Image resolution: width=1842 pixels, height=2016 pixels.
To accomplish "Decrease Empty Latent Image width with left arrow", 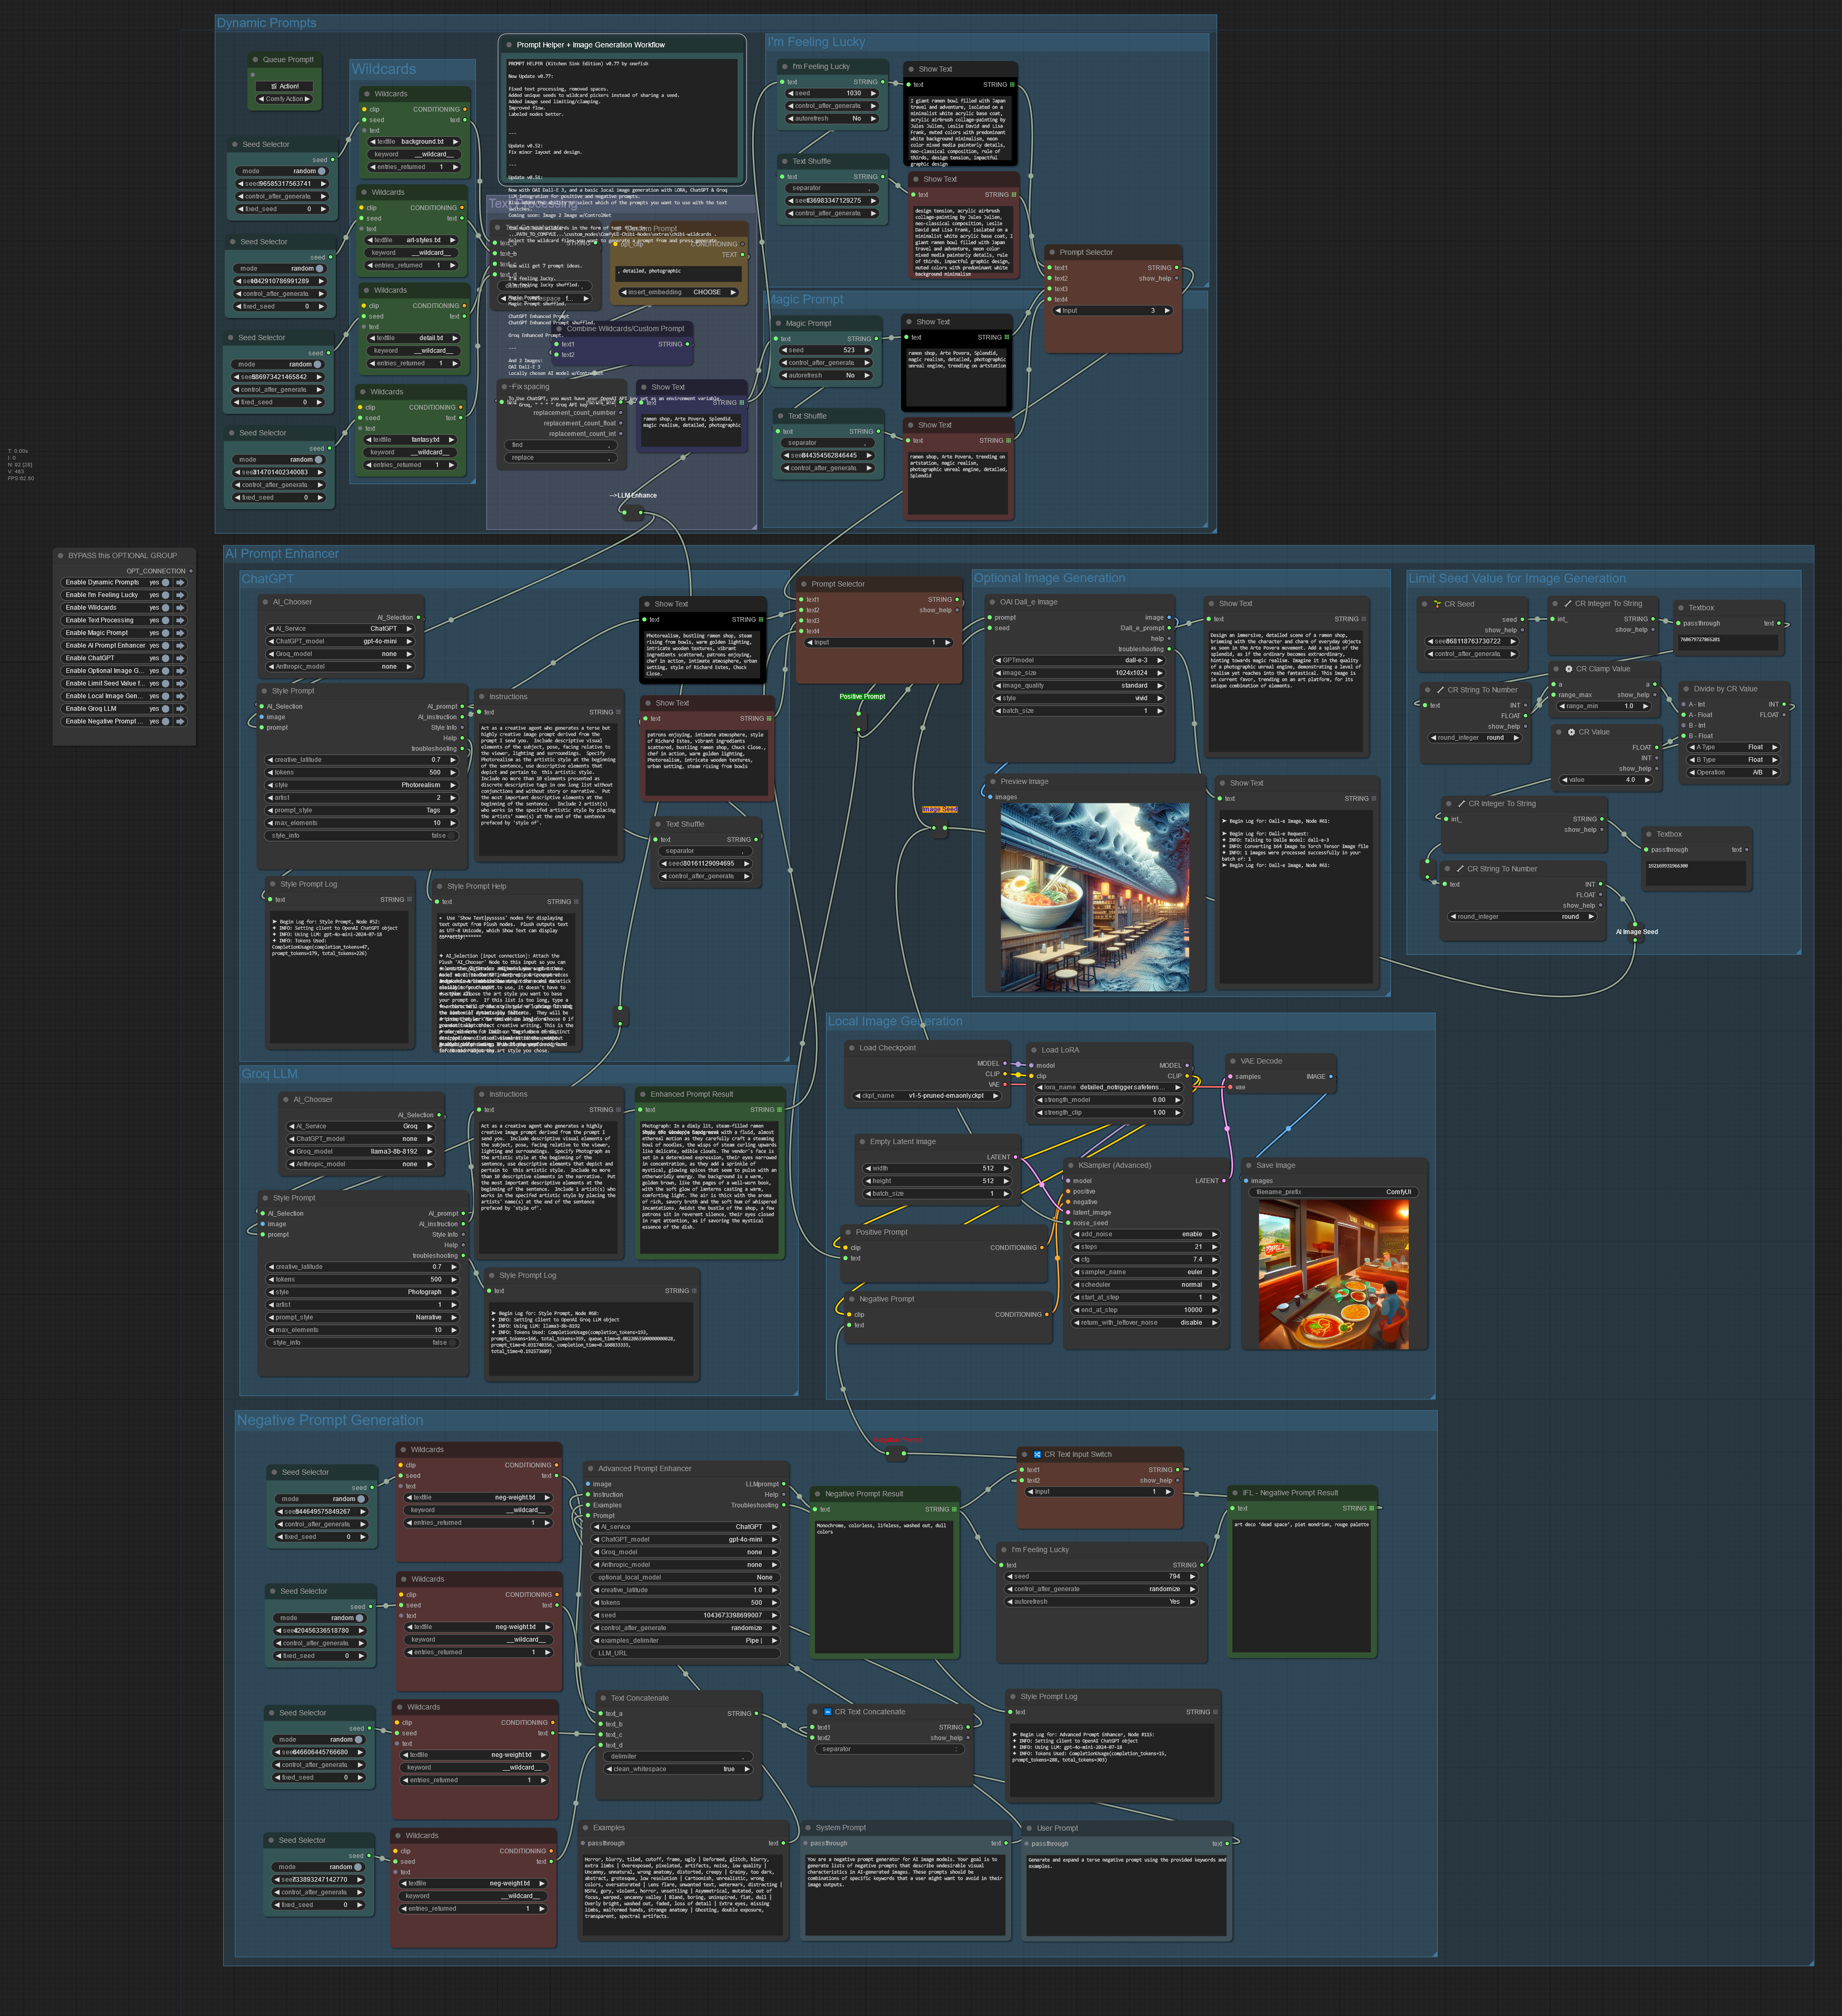I will [867, 1168].
